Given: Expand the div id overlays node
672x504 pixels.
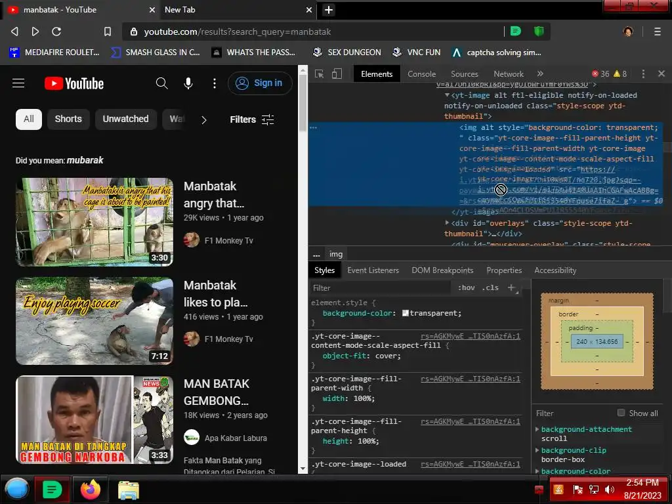Looking at the screenshot, I should pyautogui.click(x=447, y=223).
